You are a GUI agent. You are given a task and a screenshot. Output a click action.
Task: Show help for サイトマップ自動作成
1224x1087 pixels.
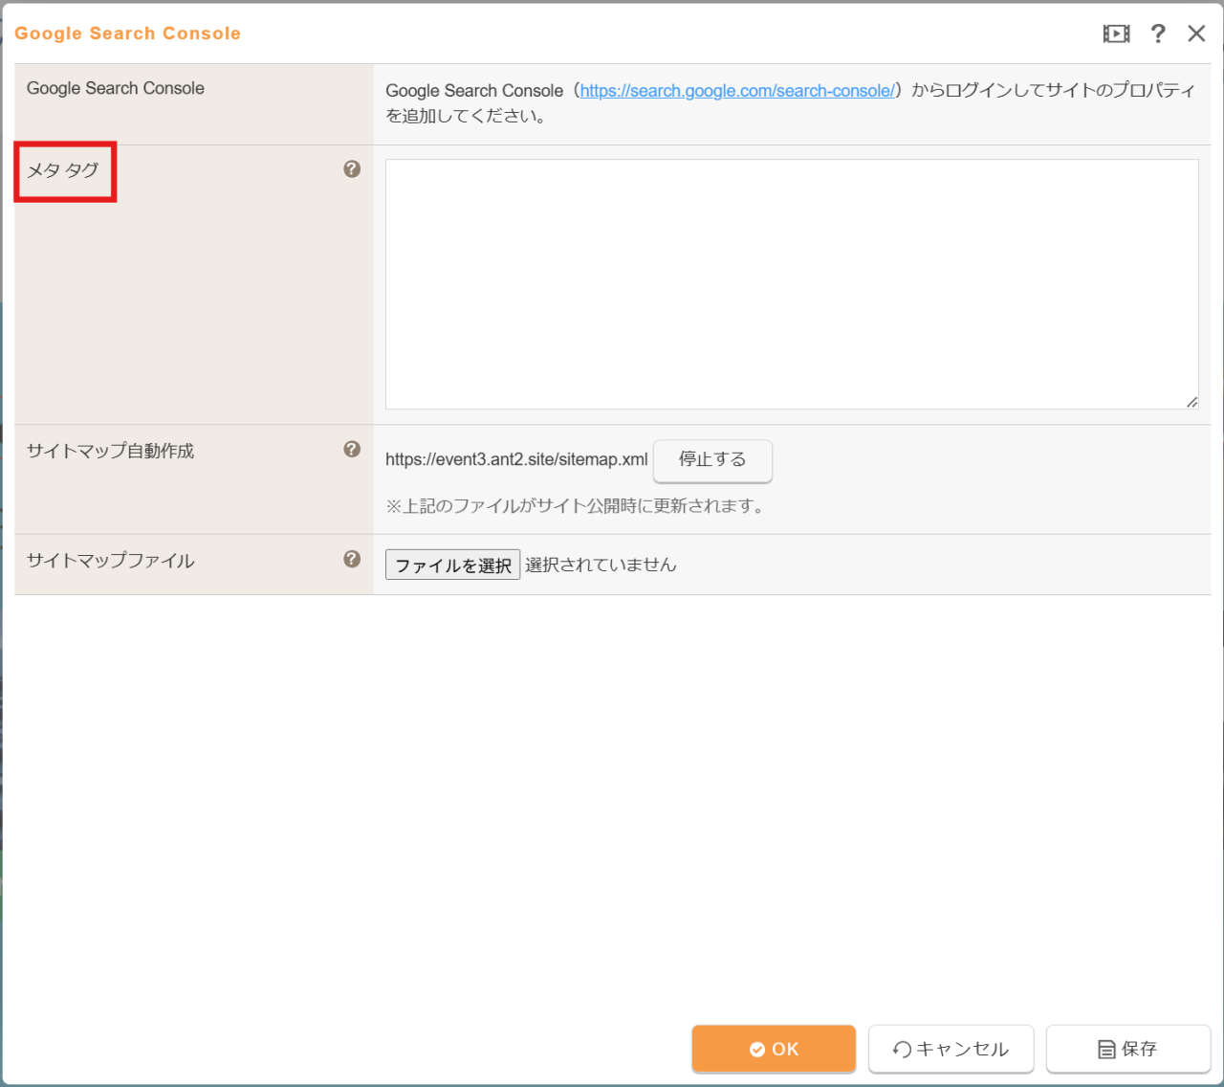352,450
